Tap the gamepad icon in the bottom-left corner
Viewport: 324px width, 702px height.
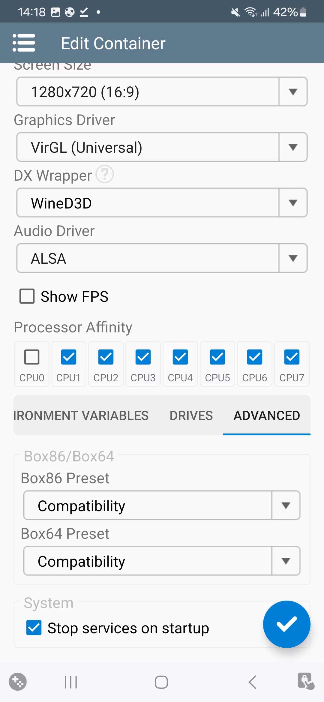pyautogui.click(x=18, y=682)
